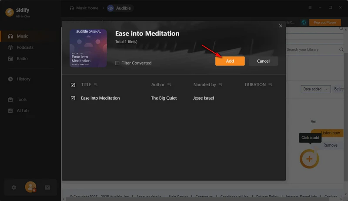
Task: Open settings gear icon at bottom left
Action: pos(14,188)
